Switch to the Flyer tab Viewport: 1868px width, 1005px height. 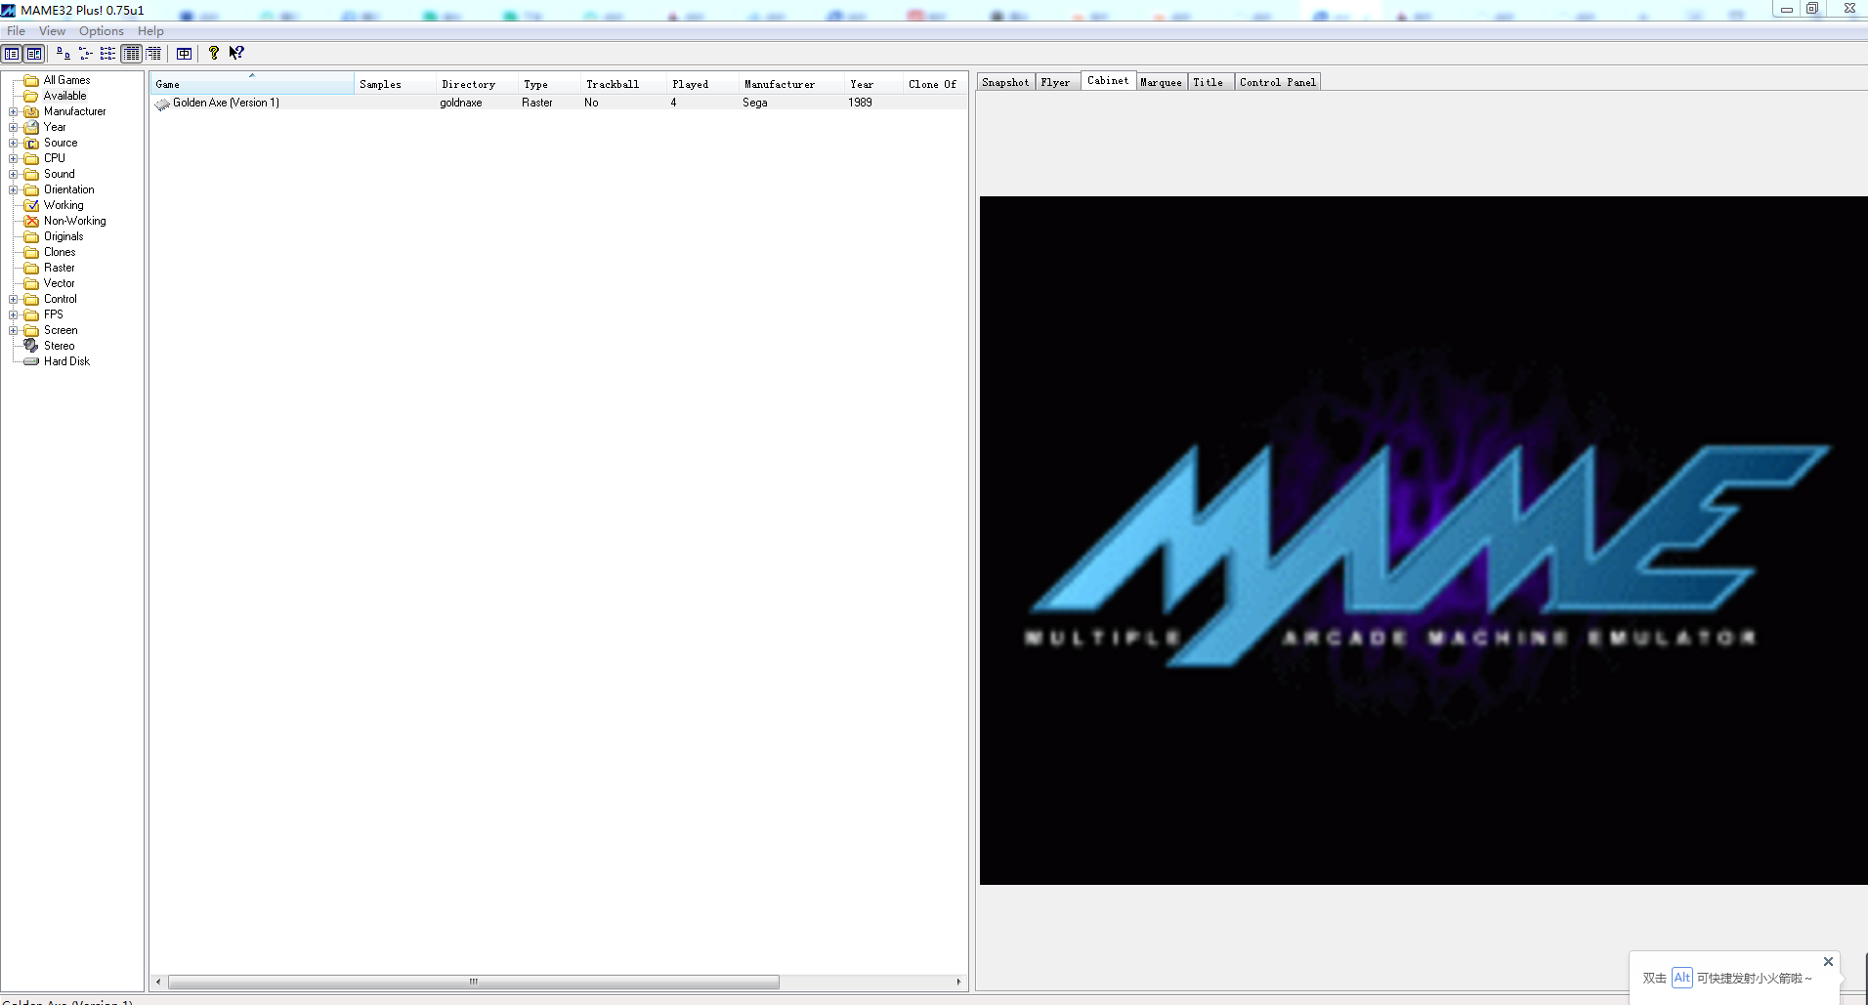pyautogui.click(x=1056, y=82)
